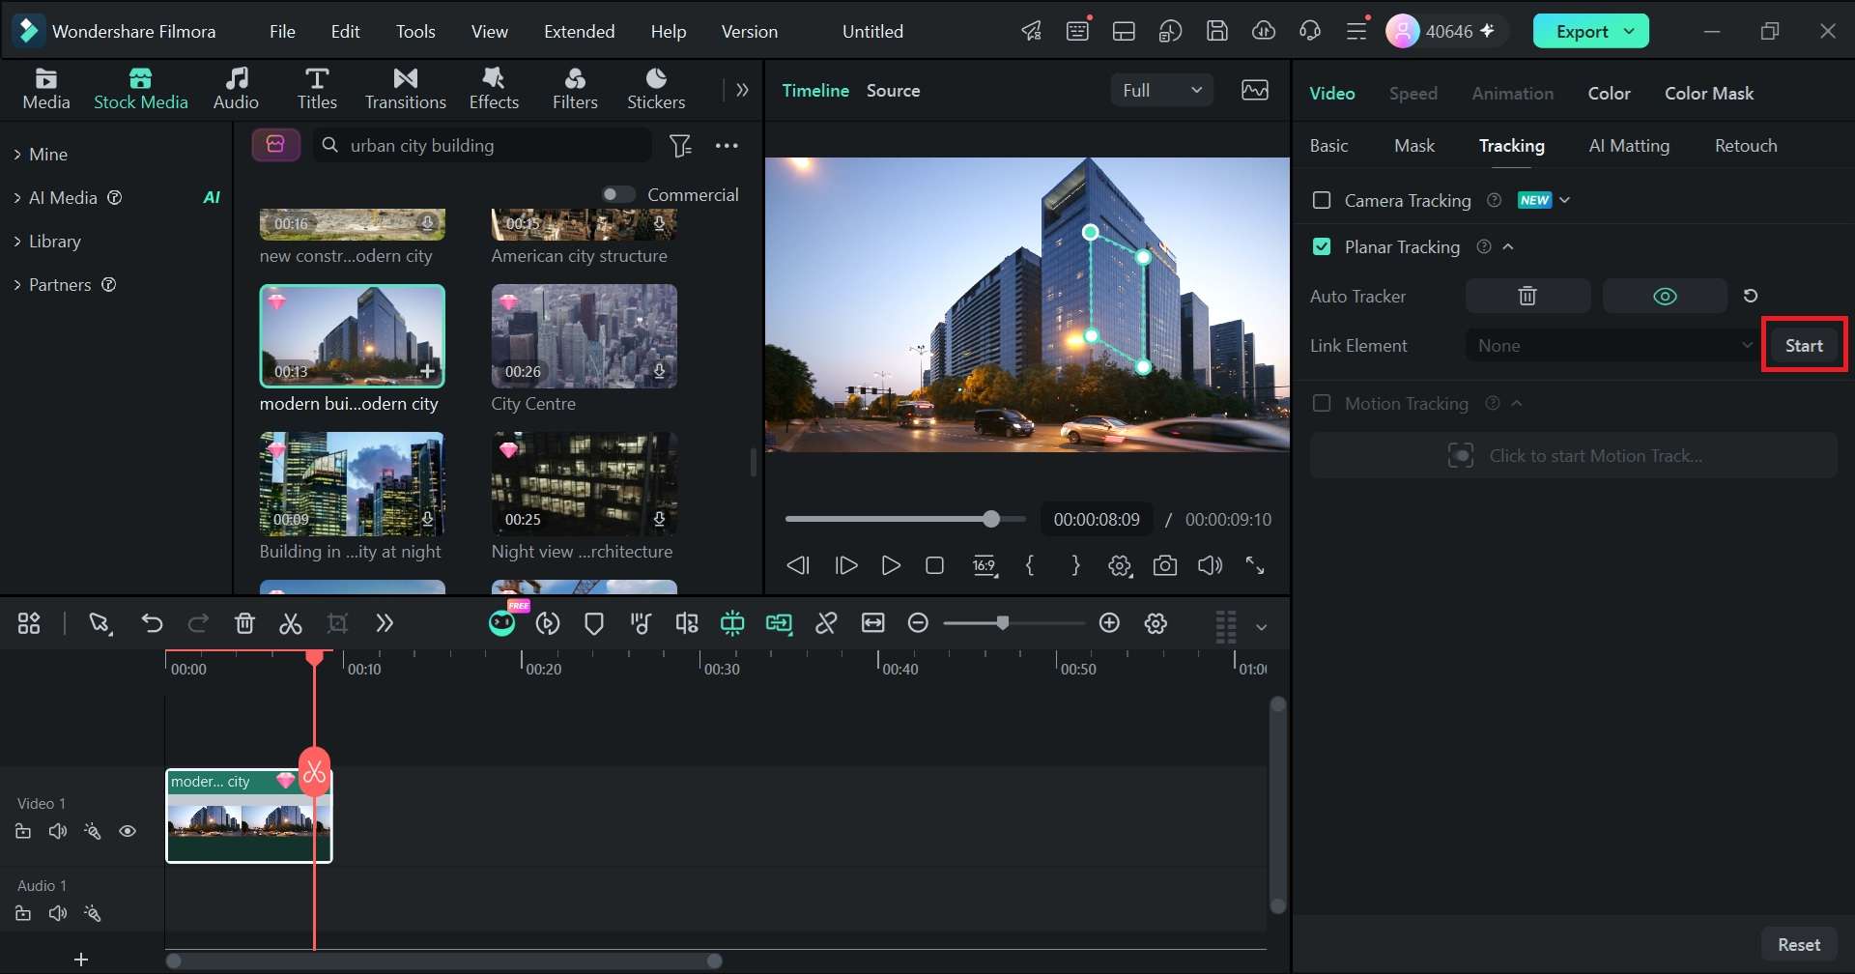Toggle Auto Tracker visibility eye

click(1665, 296)
